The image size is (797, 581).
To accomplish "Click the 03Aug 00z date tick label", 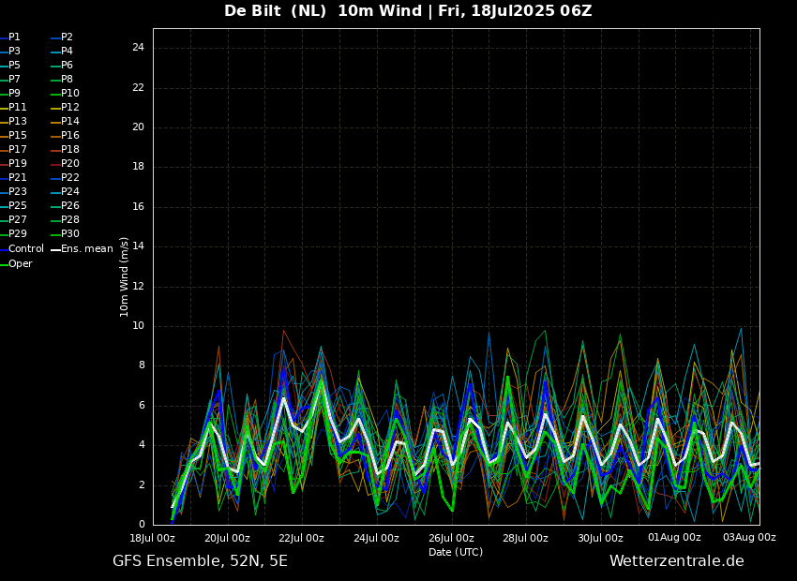I will (749, 538).
